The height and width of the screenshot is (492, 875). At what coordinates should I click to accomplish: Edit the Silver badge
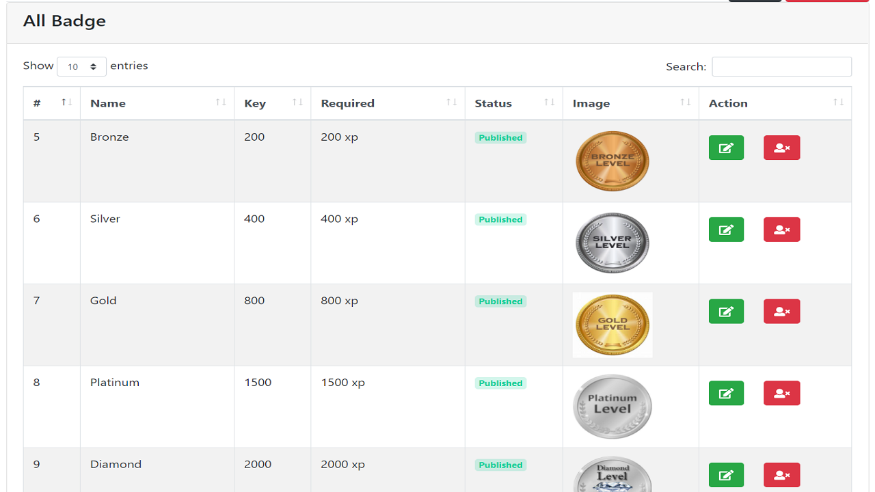tap(726, 230)
